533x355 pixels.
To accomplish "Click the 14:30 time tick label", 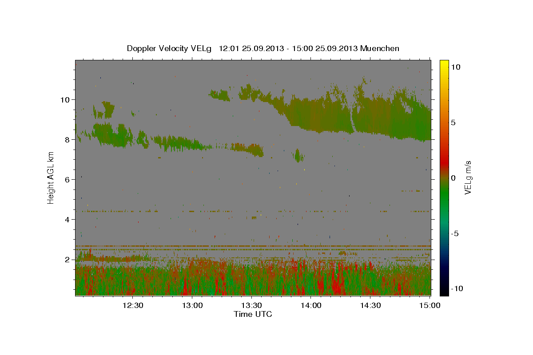I will tap(370, 305).
